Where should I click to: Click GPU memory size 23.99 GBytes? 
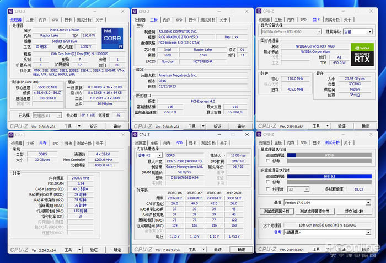tap(355, 78)
